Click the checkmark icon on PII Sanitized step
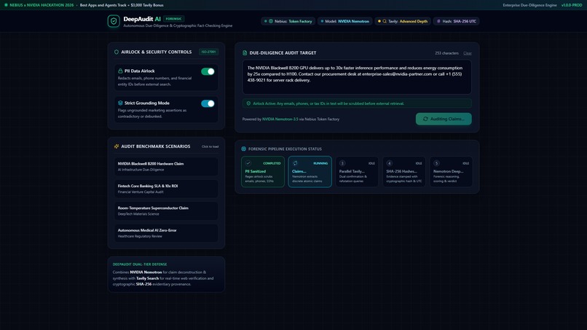 tap(248, 163)
